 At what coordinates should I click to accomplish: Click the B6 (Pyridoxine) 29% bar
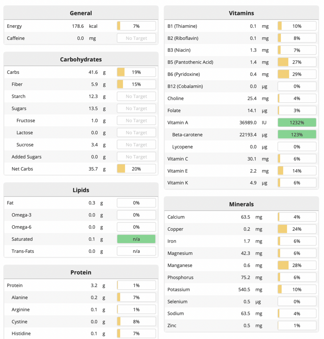pyautogui.click(x=297, y=74)
